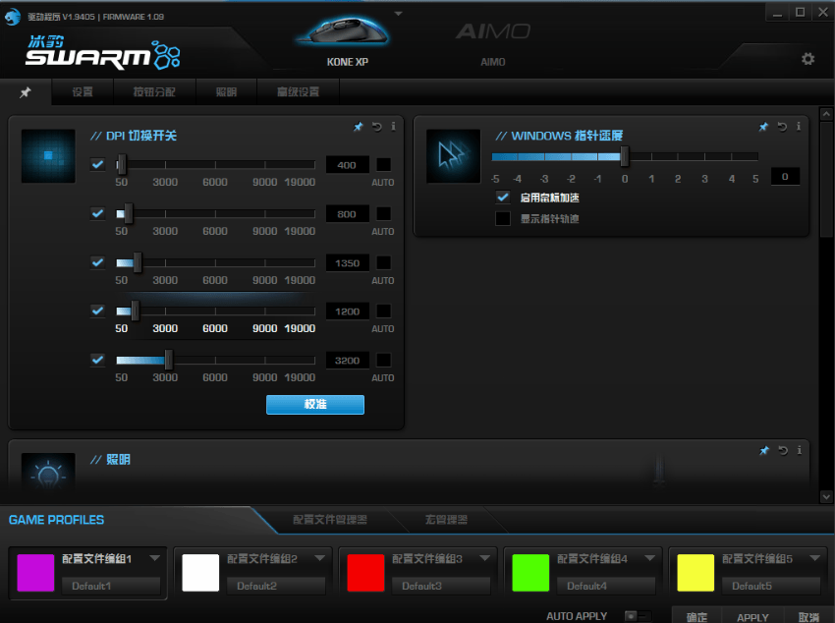Expand profile slot 5 dropdown arrow
This screenshot has width=835, height=623.
coord(815,558)
